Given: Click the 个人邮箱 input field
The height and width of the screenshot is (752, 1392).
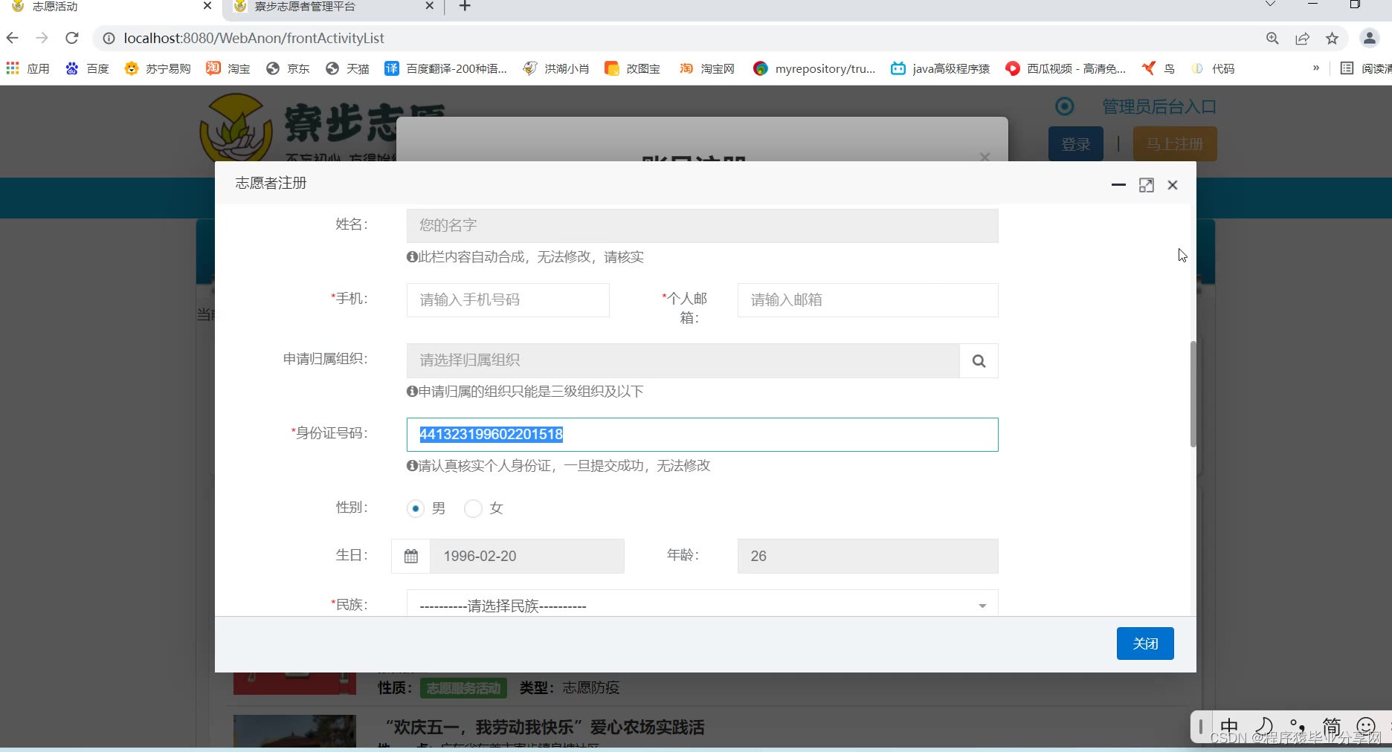Looking at the screenshot, I should coord(868,300).
